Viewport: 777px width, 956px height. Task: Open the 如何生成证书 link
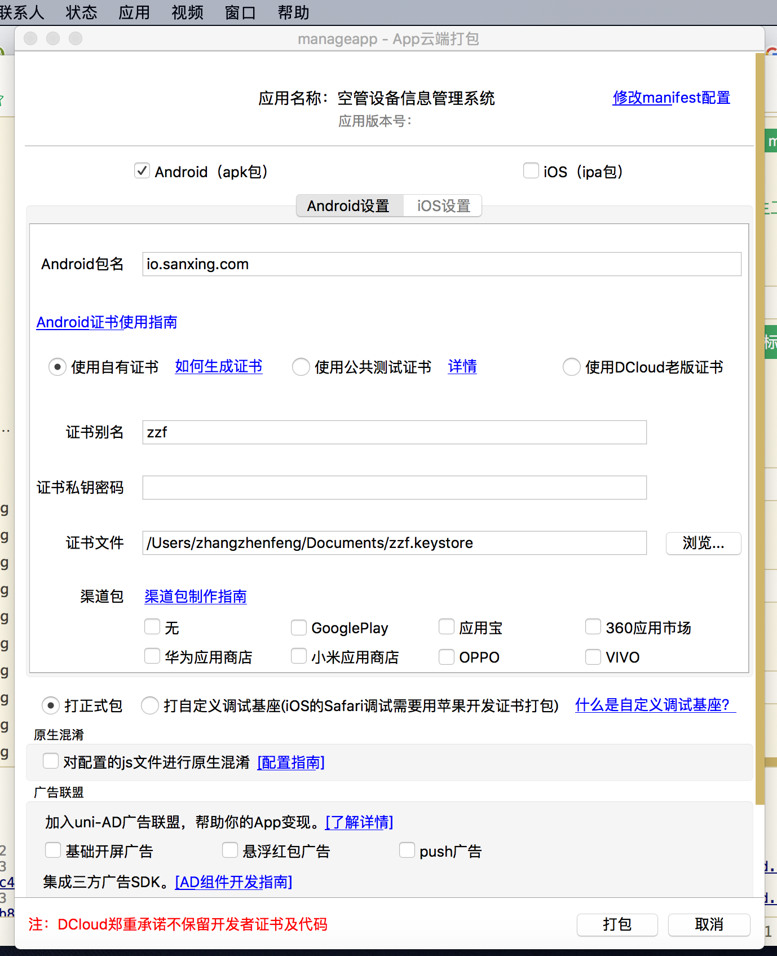pos(218,367)
